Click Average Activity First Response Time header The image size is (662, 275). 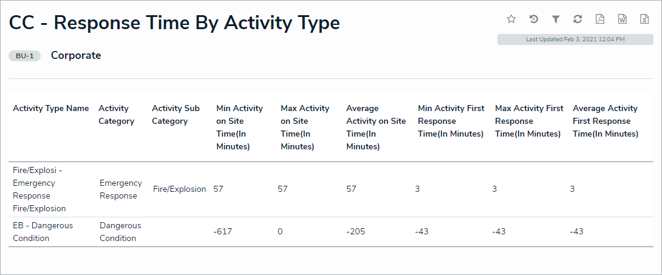pos(605,121)
